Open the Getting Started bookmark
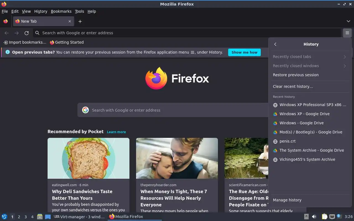This screenshot has height=221, width=354. [67, 42]
